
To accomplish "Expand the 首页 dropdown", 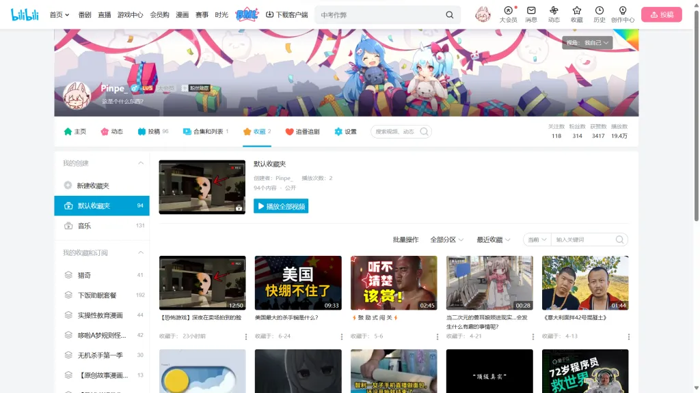I will point(59,15).
